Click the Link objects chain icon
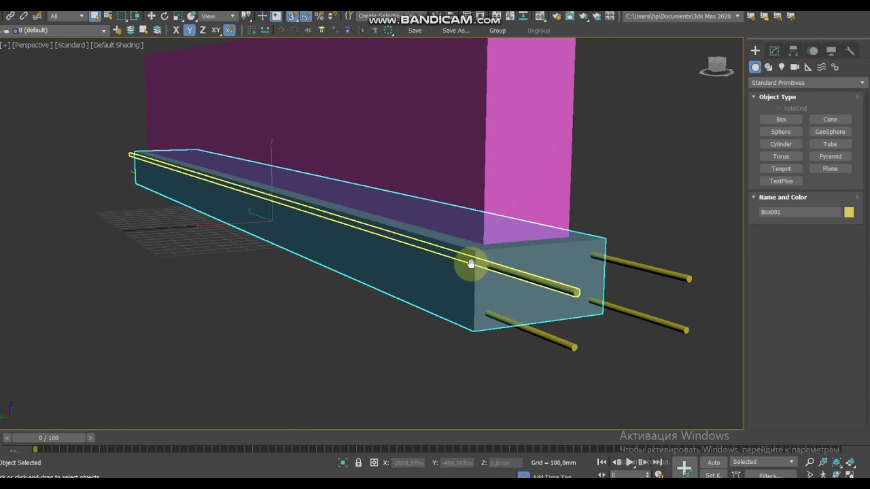This screenshot has height=489, width=870. click(10, 16)
